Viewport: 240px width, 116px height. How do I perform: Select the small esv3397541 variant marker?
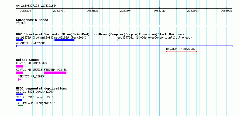pyautogui.click(x=118, y=40)
